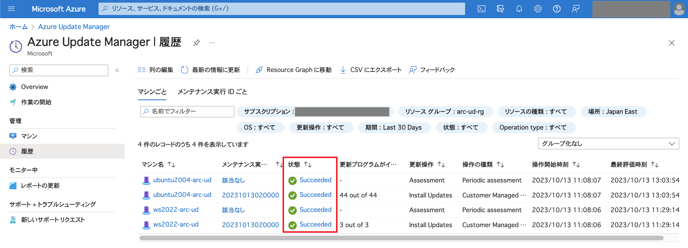Open the user account avatar

coord(679,9)
